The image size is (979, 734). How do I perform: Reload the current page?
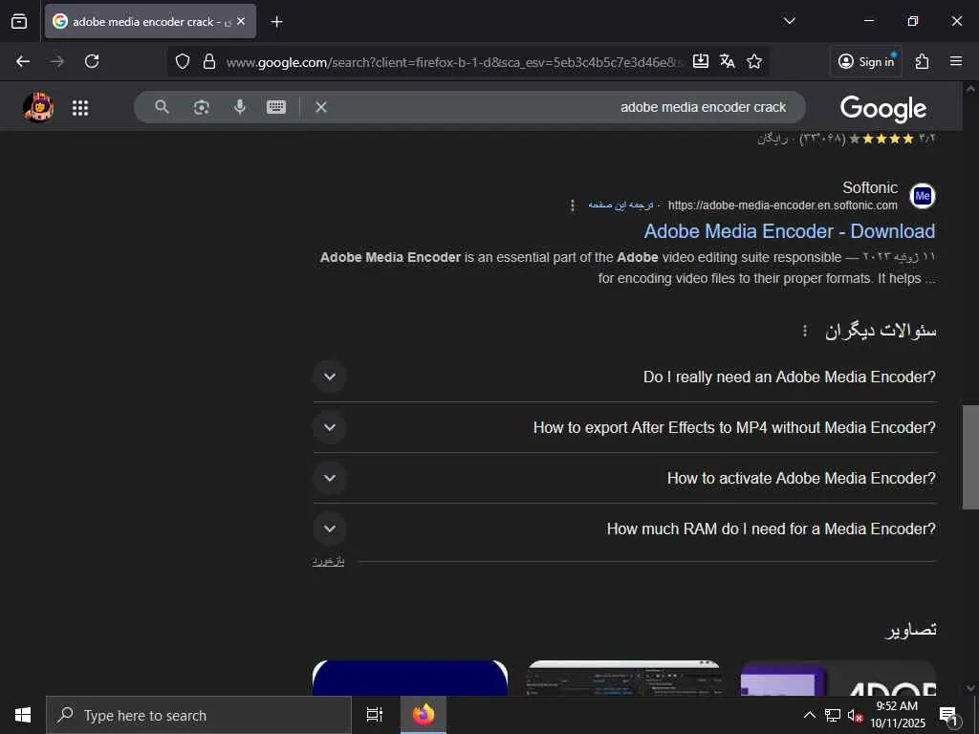tap(92, 61)
